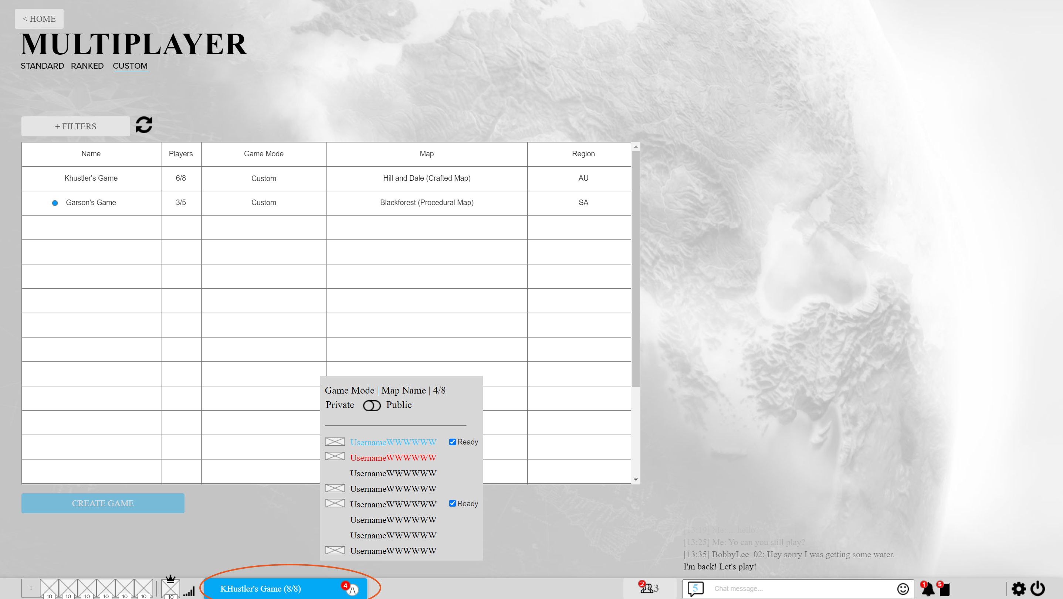Image resolution: width=1063 pixels, height=599 pixels.
Task: Message the first player via envelope icon
Action: [x=335, y=442]
